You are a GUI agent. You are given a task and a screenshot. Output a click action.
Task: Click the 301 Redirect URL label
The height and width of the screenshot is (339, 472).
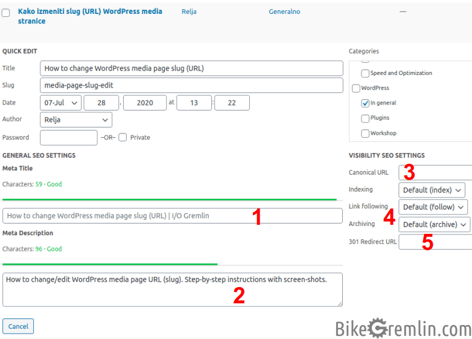click(372, 242)
